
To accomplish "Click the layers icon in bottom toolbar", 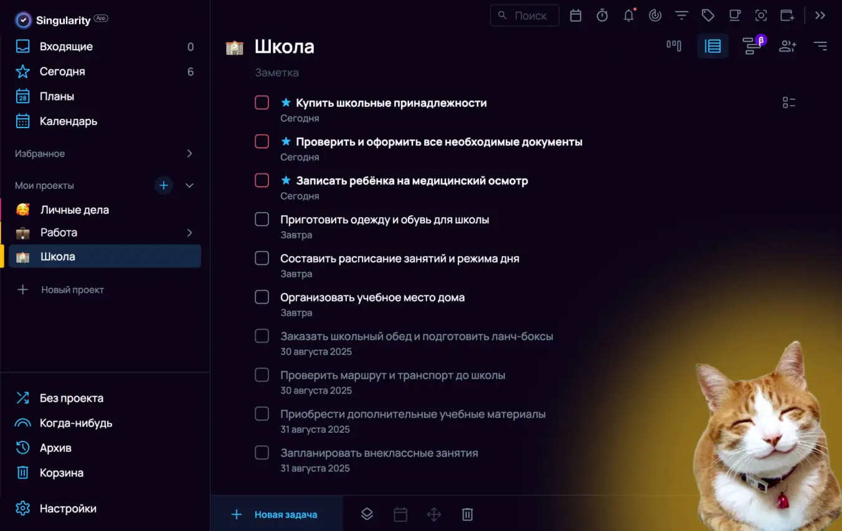I will [367, 514].
